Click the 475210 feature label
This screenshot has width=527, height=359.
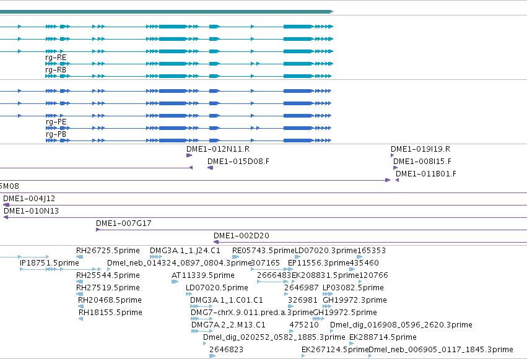click(x=304, y=325)
